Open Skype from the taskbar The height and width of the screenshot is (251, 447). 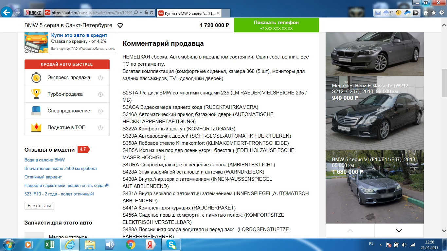[171, 244]
